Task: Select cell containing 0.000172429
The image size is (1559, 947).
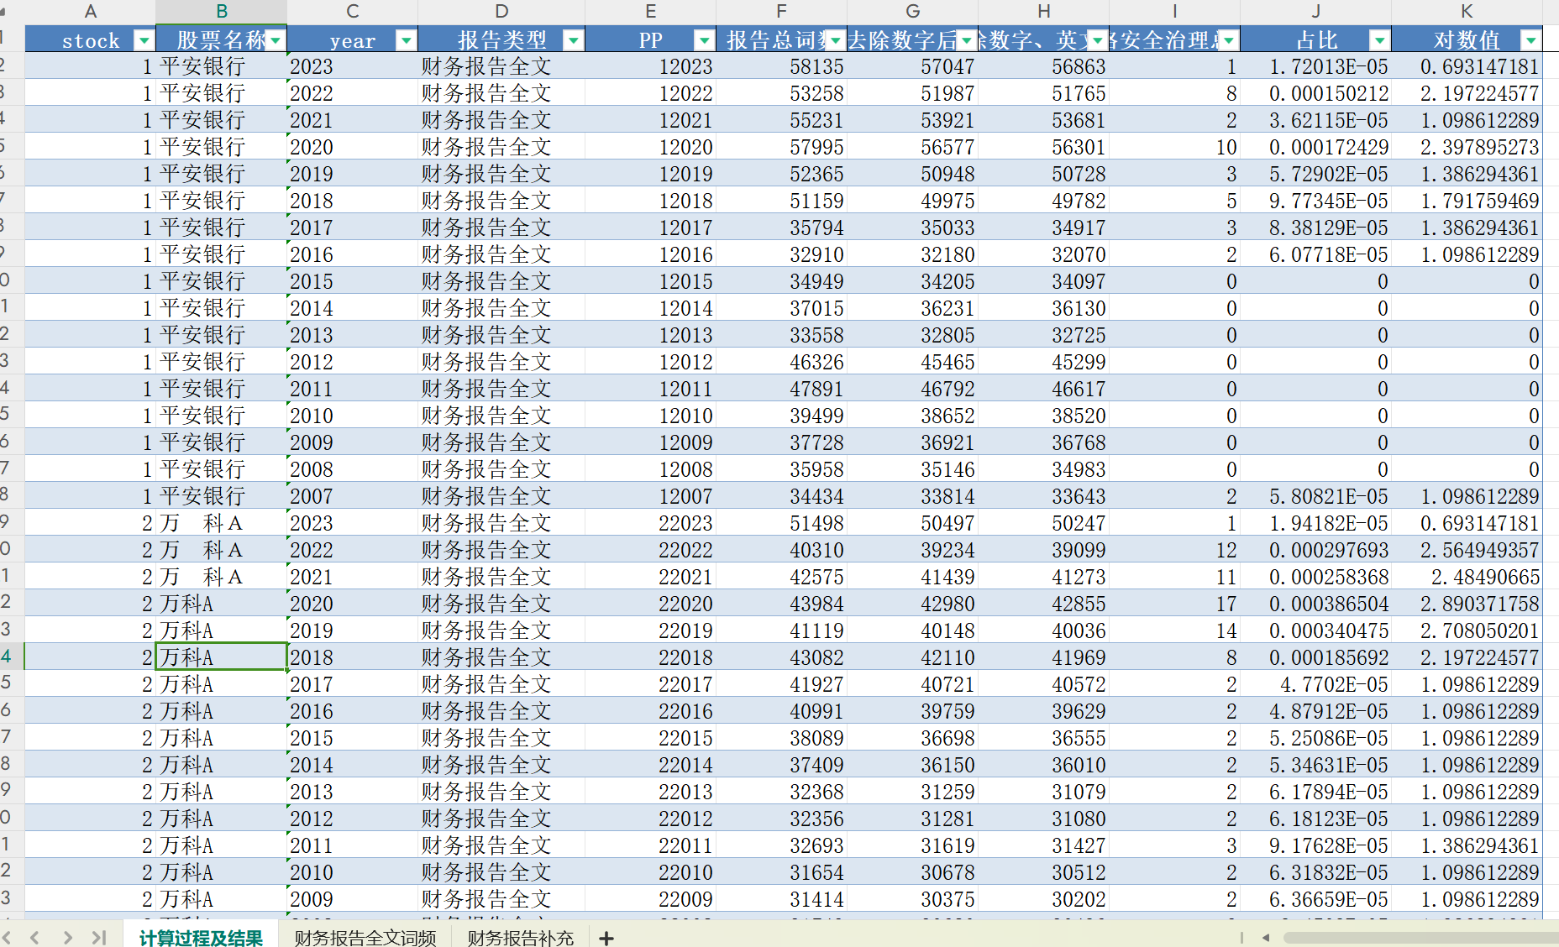Action: pyautogui.click(x=1316, y=147)
